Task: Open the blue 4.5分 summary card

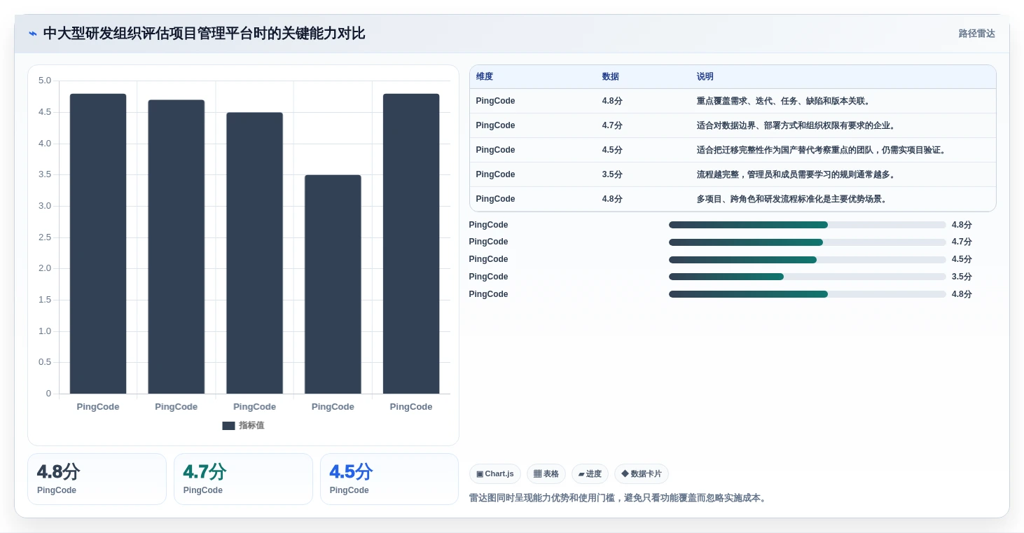Action: (389, 479)
